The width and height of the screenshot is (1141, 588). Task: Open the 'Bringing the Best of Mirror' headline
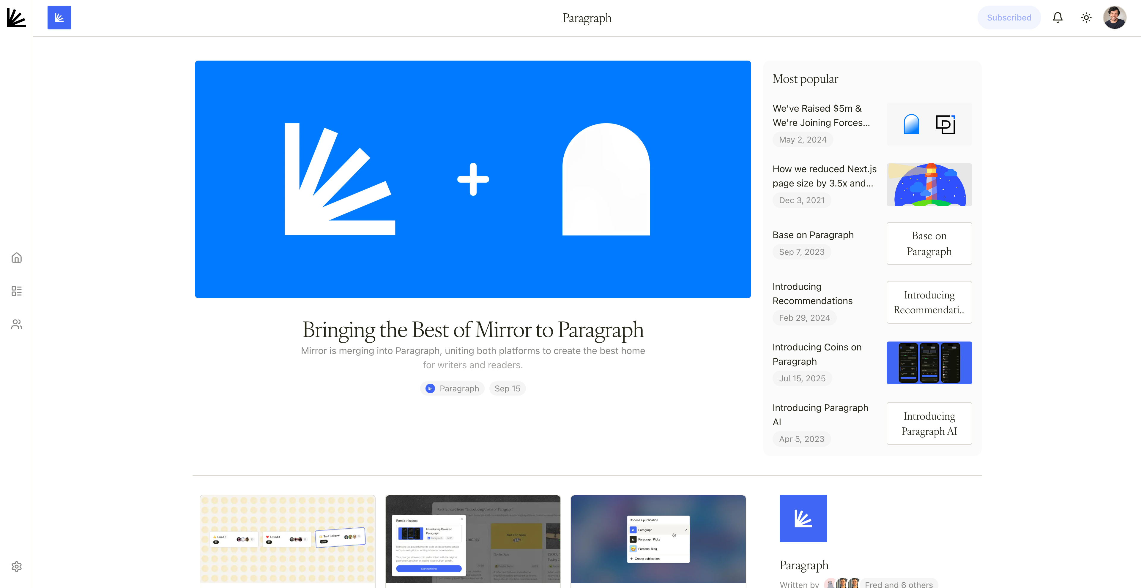(473, 330)
